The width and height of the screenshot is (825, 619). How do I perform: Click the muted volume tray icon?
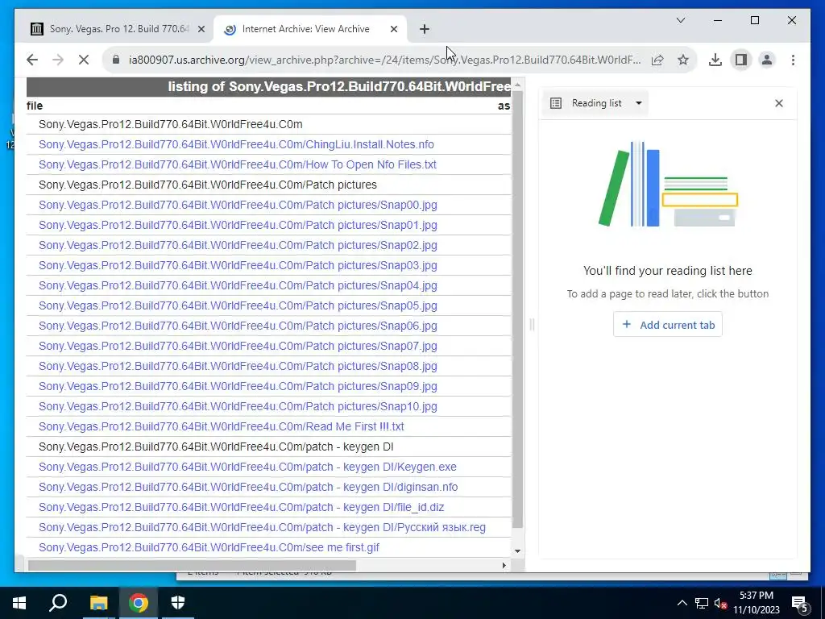[720, 603]
